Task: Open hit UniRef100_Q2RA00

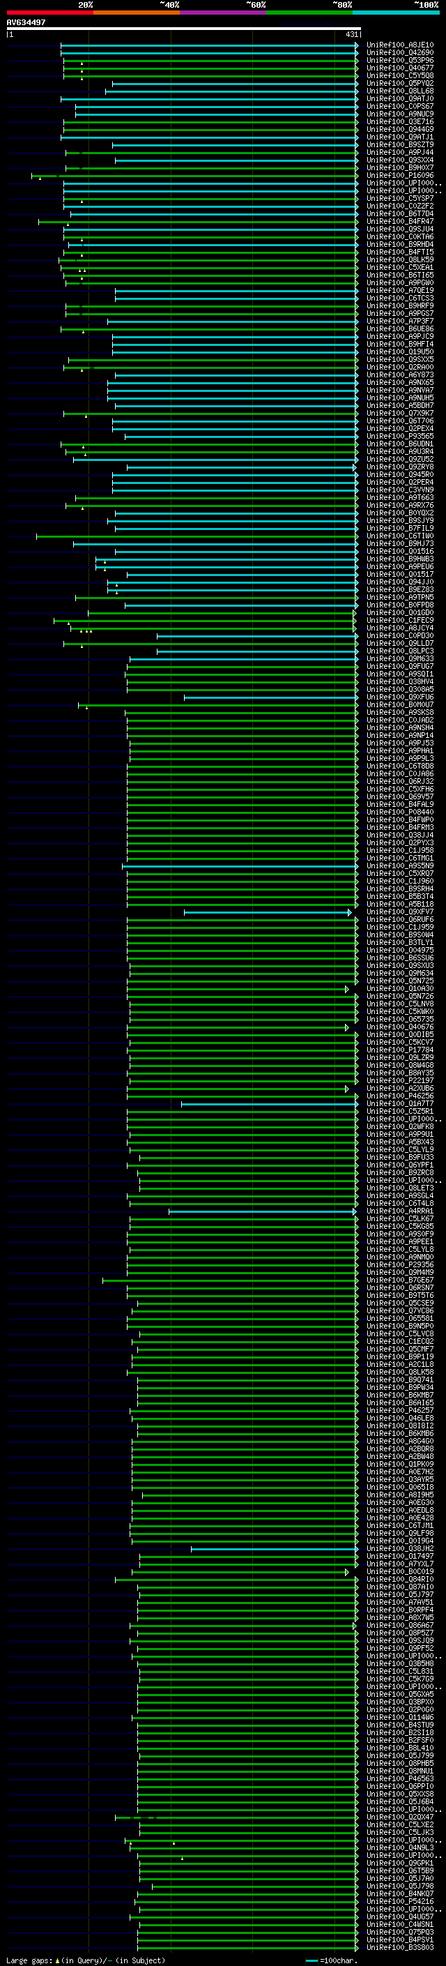Action: point(400,367)
